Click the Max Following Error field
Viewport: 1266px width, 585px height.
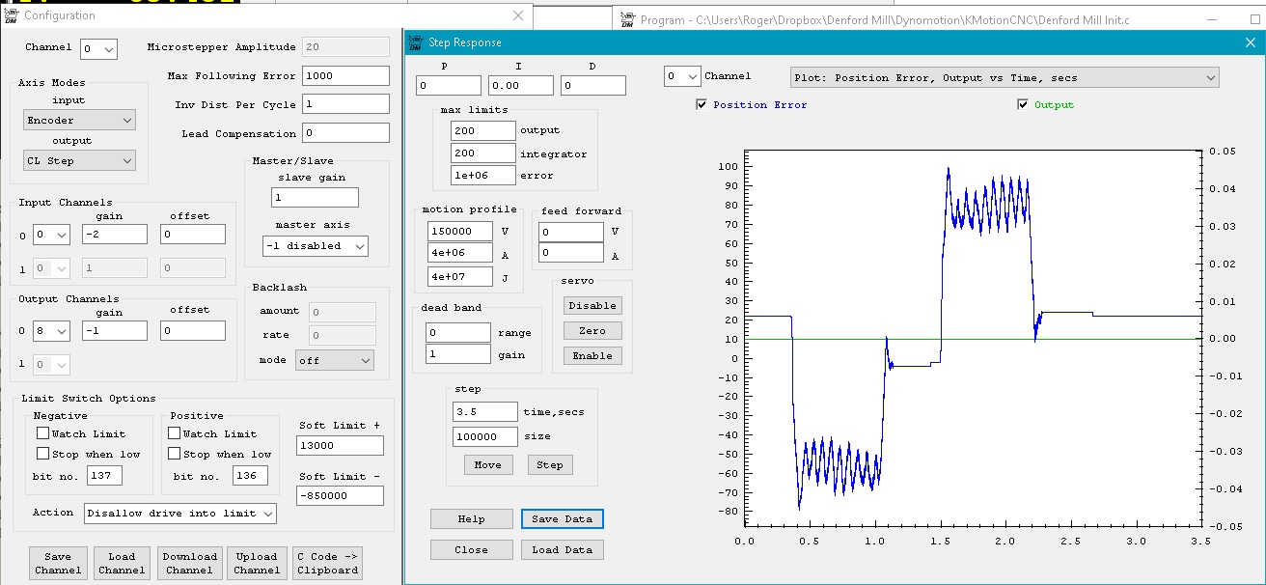(345, 76)
